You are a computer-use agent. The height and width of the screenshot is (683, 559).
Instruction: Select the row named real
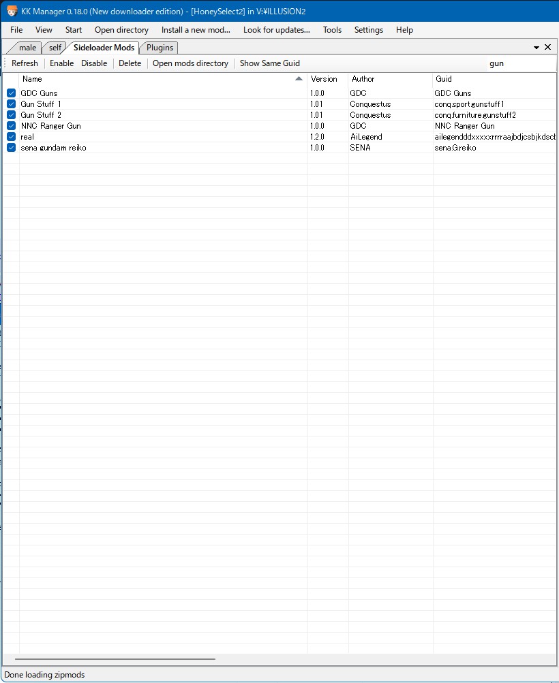(27, 136)
